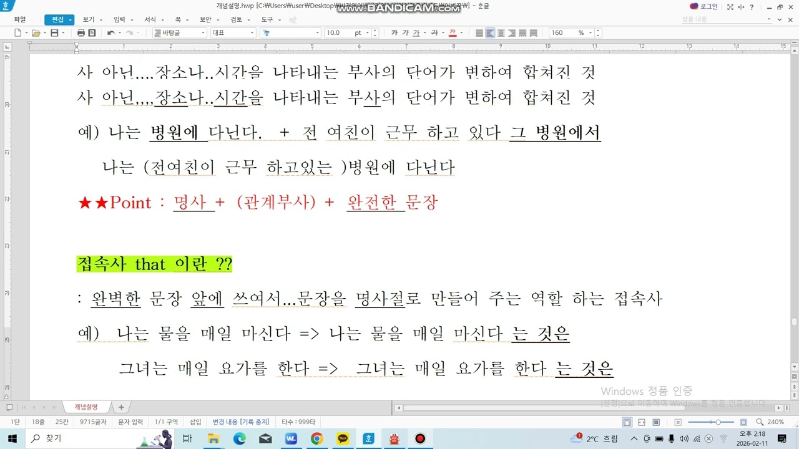Open File Explorer from the taskbar

coord(213,439)
